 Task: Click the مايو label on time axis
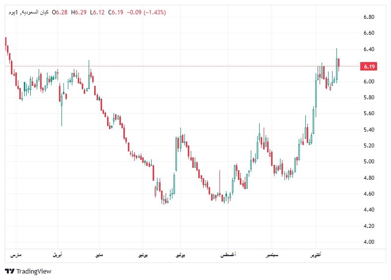click(x=100, y=255)
